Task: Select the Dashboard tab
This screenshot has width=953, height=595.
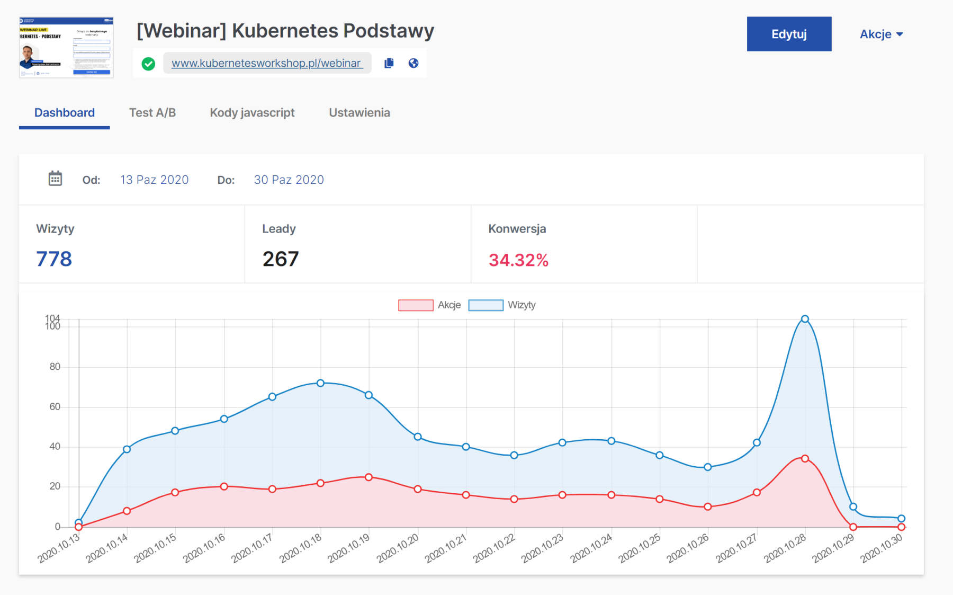Action: 65,113
